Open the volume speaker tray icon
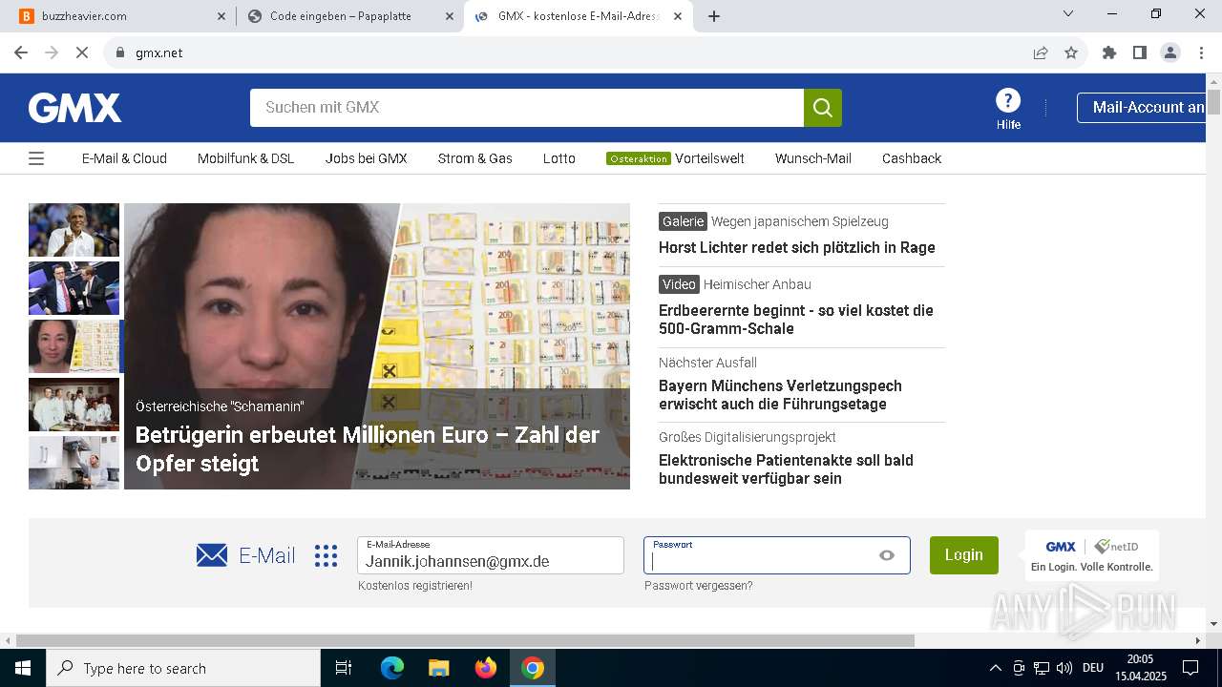 coord(1064,668)
